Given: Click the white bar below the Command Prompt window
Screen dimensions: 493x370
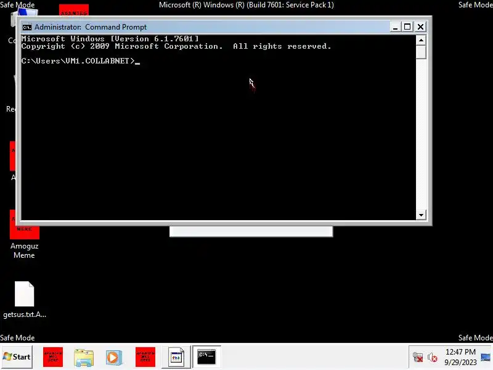Looking at the screenshot, I should pyautogui.click(x=251, y=231).
